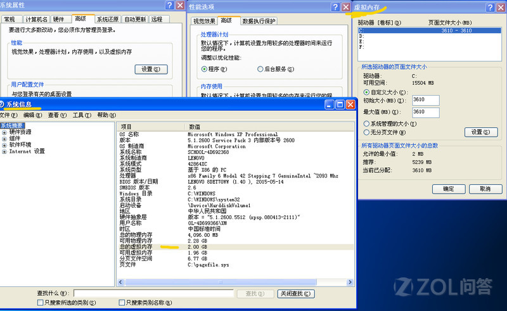Viewport: 507px width, 311px height.
Task: Close the Performance Options dialog
Action: coord(346,7)
